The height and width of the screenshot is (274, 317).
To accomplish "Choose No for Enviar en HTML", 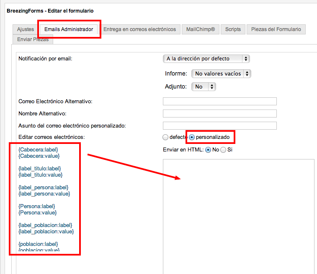I will tap(208, 150).
